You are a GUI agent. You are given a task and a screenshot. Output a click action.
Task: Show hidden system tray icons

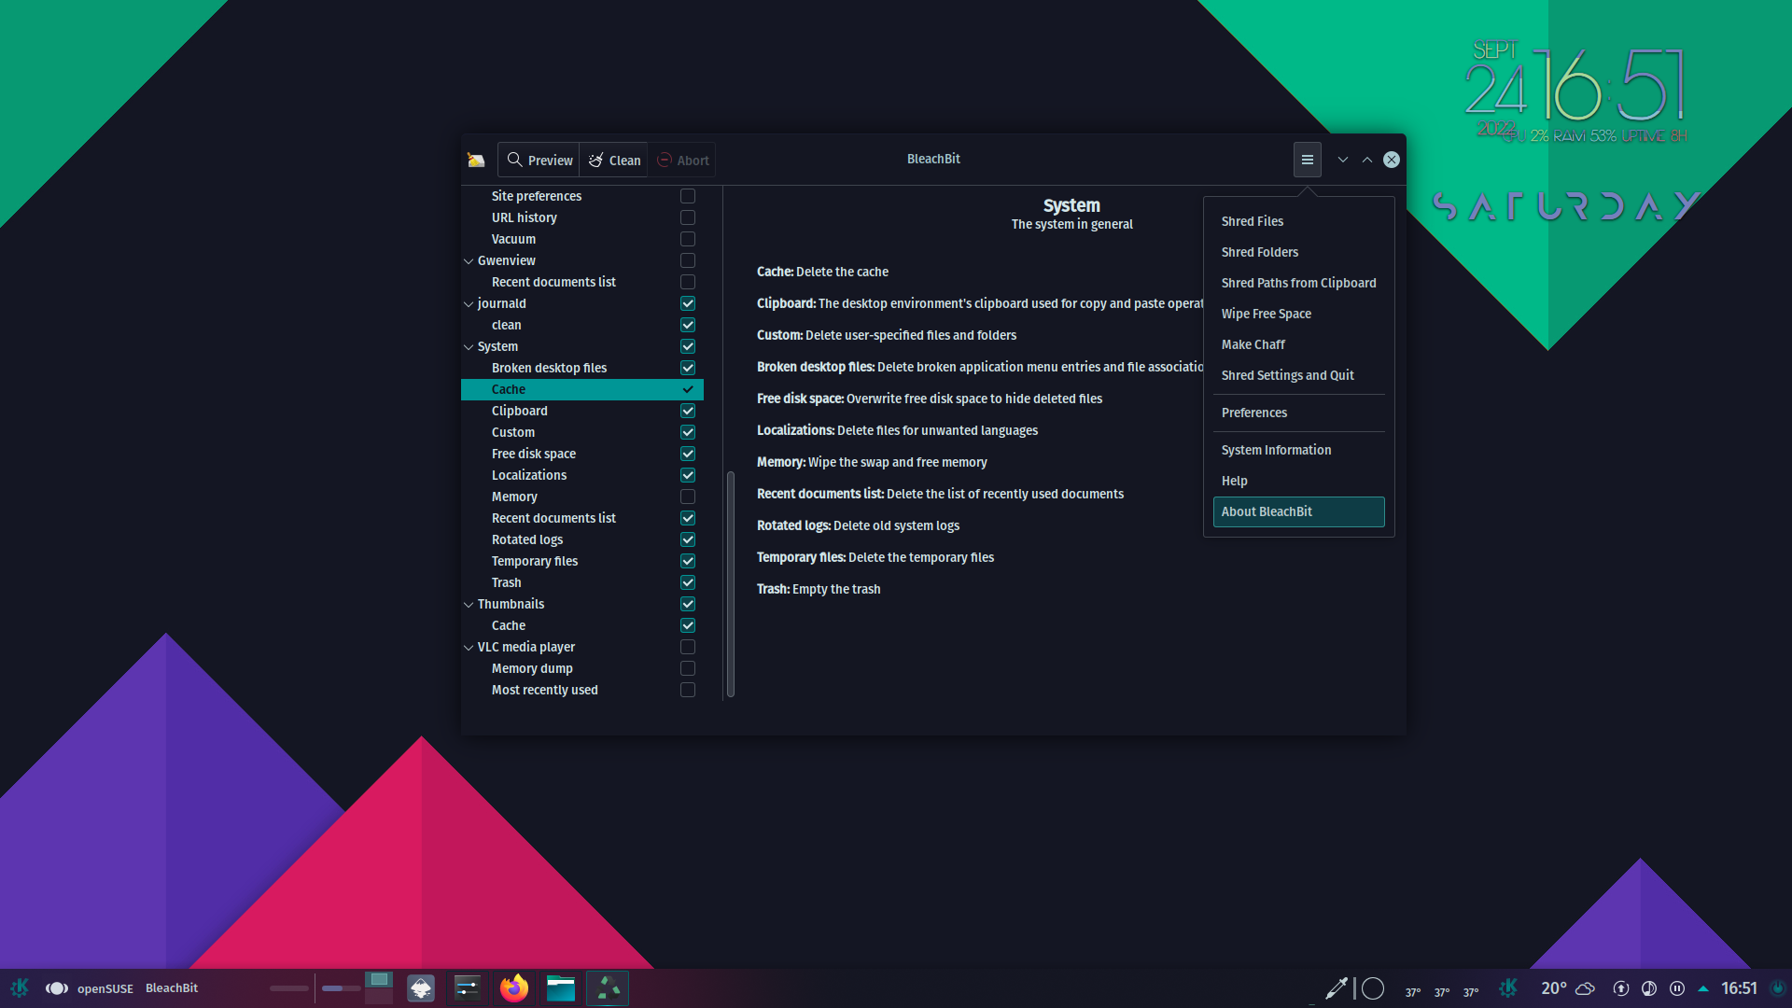pos(1703,987)
